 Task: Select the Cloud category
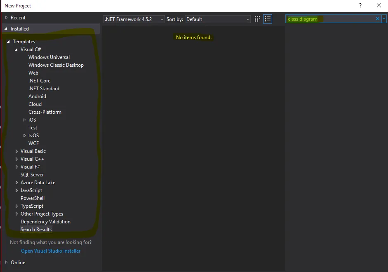(x=35, y=104)
